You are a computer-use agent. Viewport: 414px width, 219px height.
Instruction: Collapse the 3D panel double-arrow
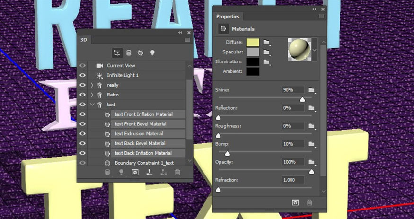(x=180, y=33)
